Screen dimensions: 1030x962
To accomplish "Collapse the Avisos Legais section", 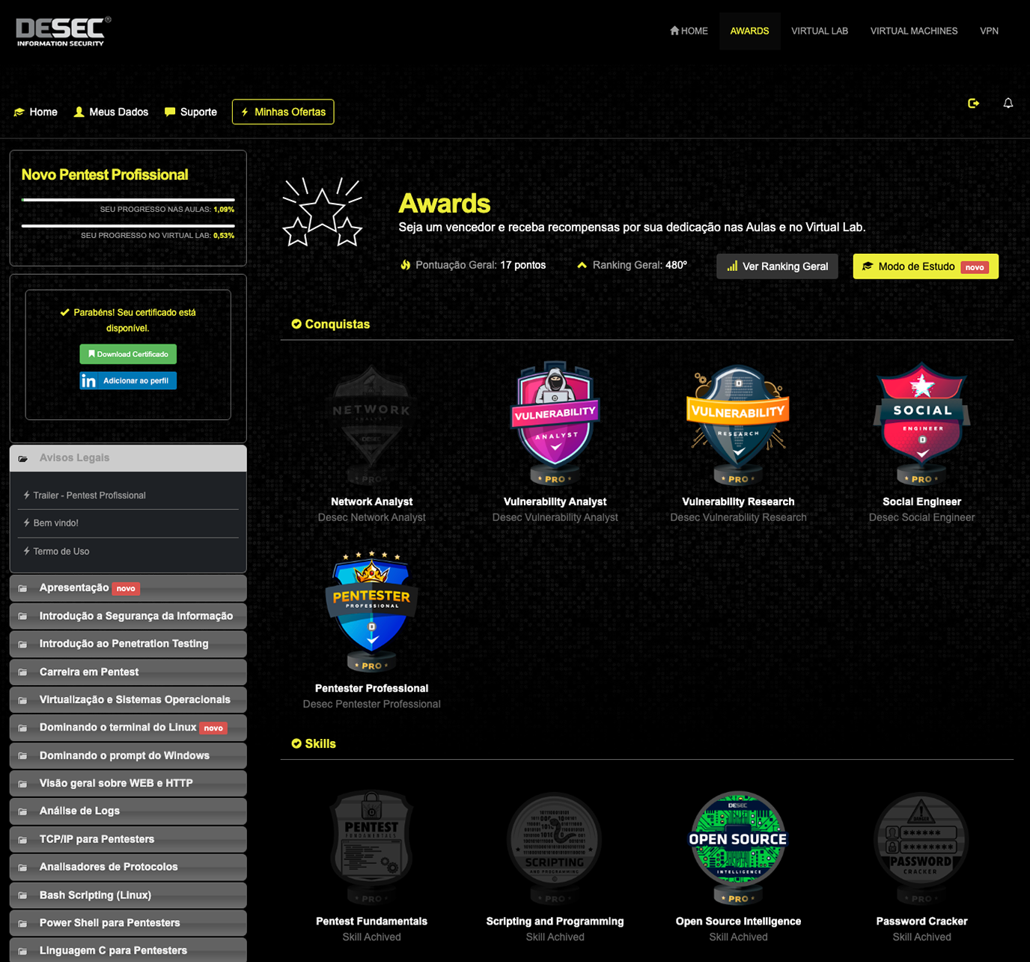I will (128, 458).
